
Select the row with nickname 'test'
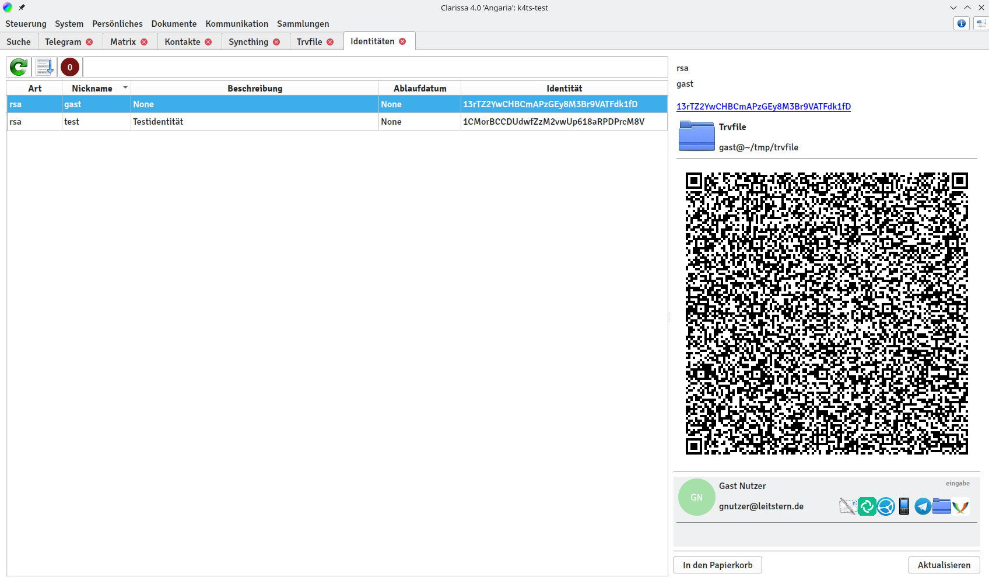(x=337, y=122)
